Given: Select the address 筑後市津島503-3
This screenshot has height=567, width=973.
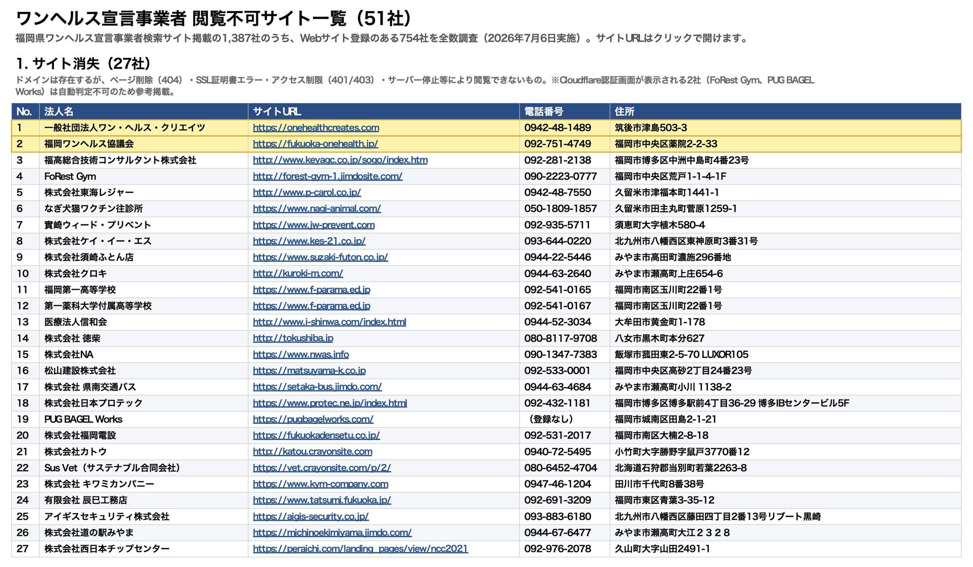Looking at the screenshot, I should click(x=650, y=128).
